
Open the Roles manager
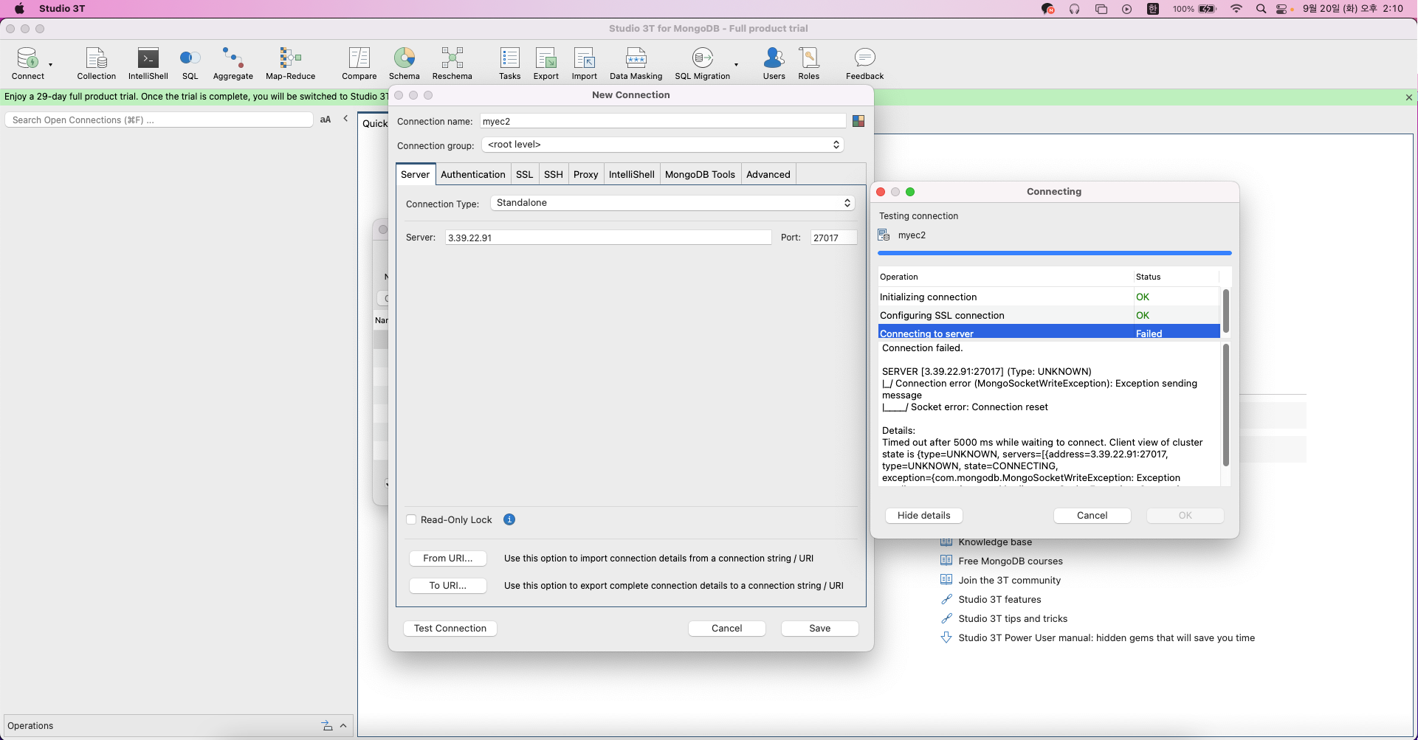click(x=808, y=63)
